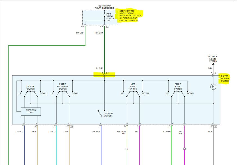Click the UP label of the driver switch

coord(20,93)
